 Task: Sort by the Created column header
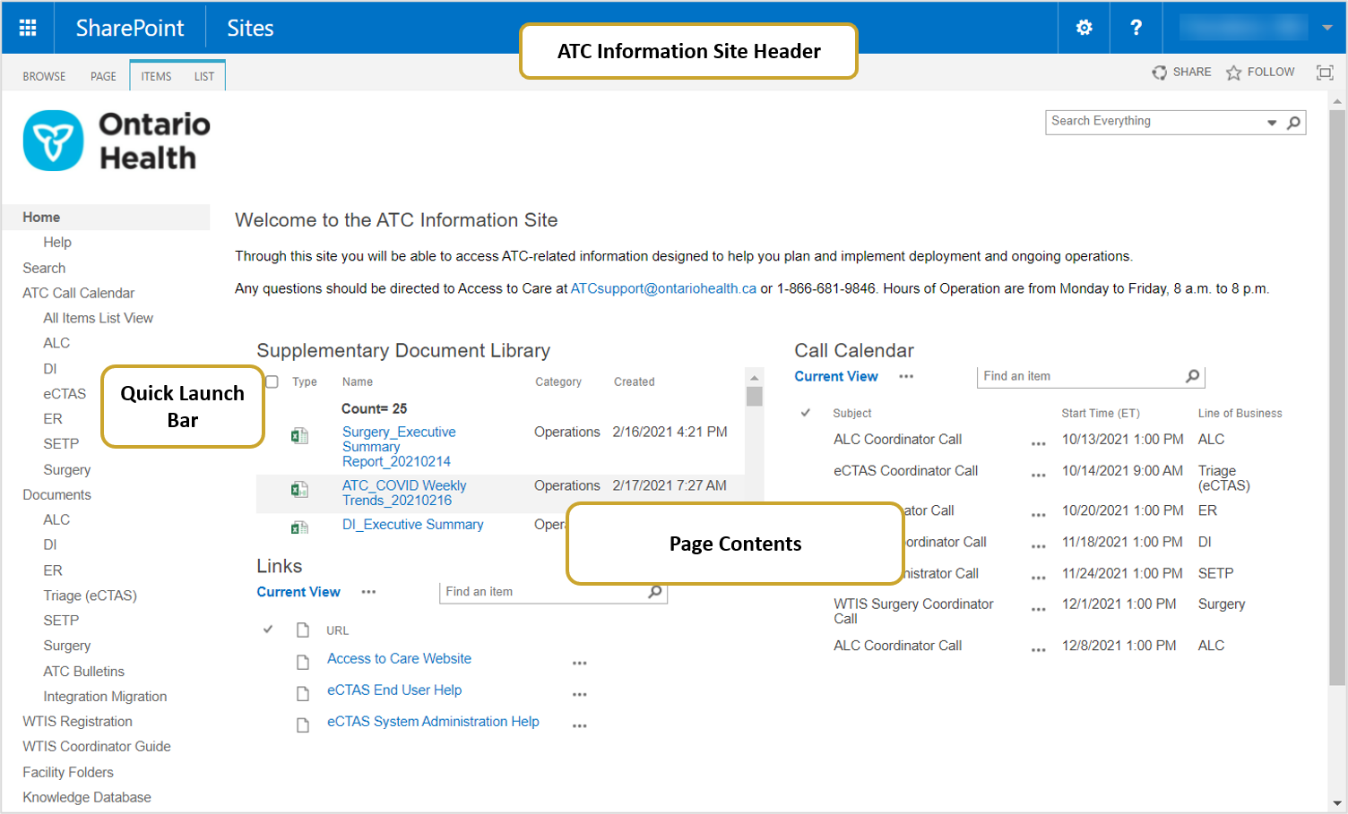coord(634,381)
